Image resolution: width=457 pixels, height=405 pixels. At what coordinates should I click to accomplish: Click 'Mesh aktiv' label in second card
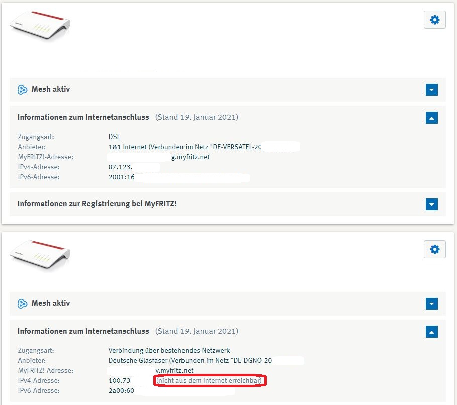(x=51, y=303)
